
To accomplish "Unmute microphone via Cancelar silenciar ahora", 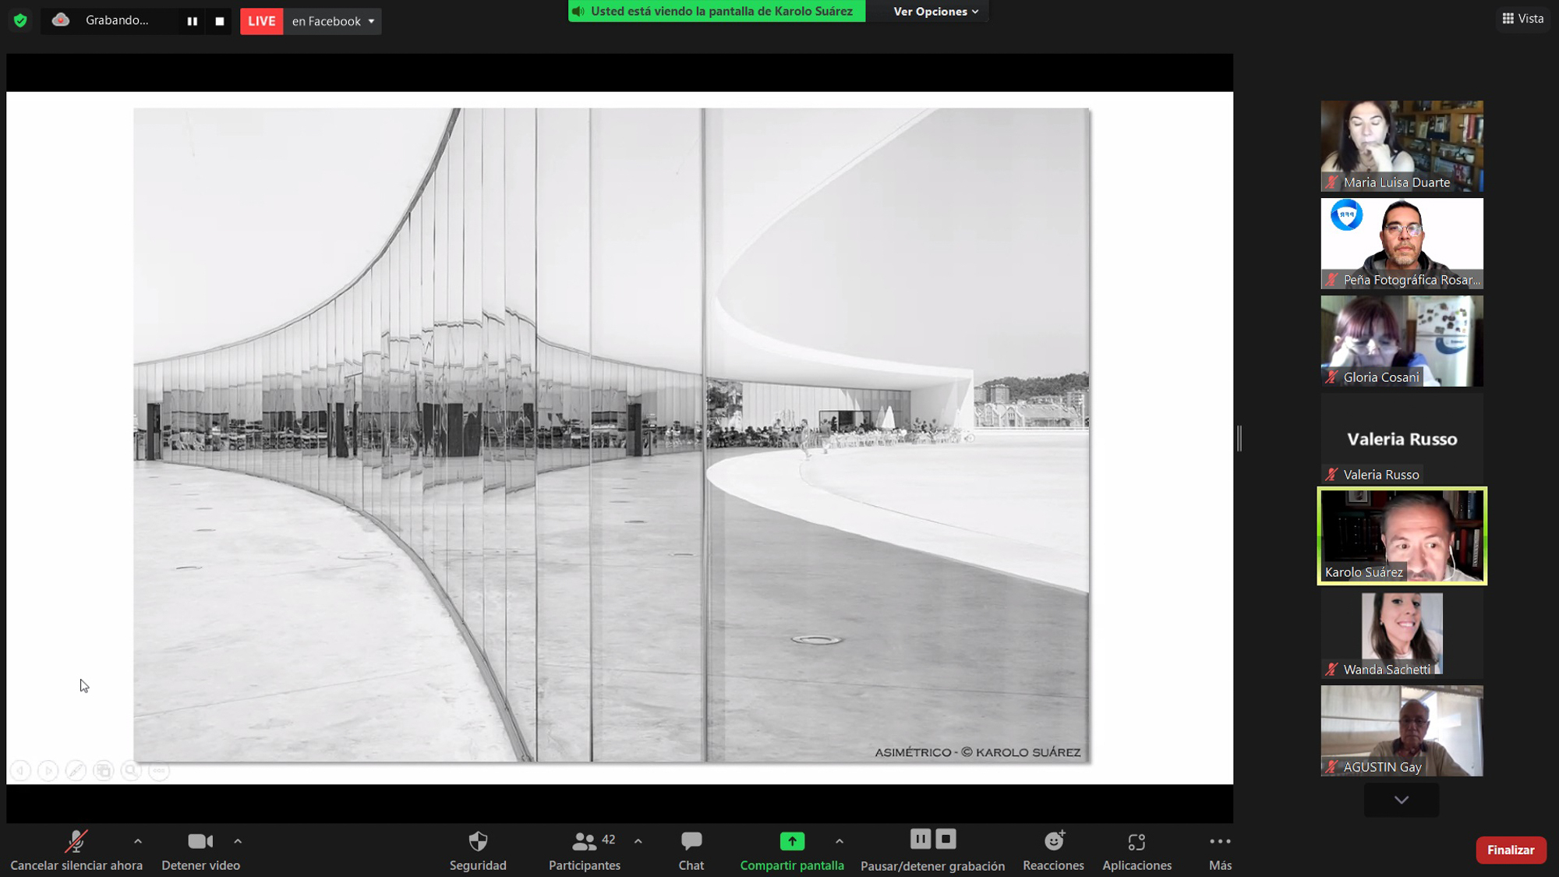I will click(x=76, y=850).
